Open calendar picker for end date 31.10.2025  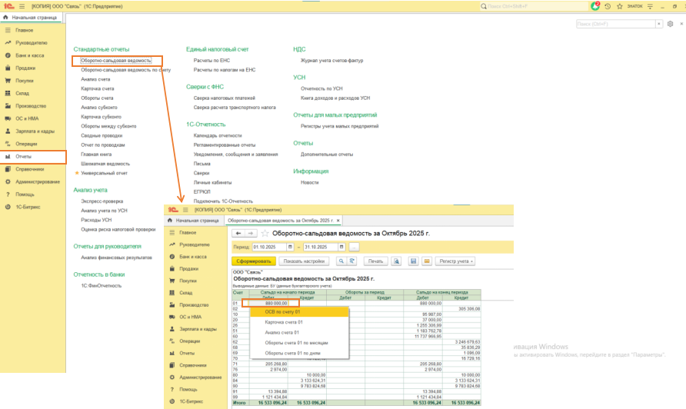coord(341,247)
